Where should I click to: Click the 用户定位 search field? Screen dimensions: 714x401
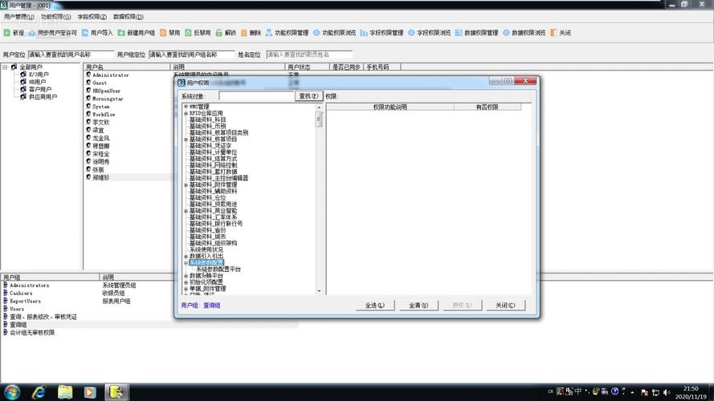coord(71,55)
